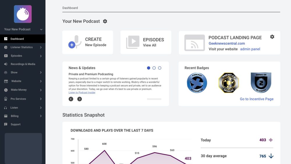Select Pro Services in the sidebar
291x164 pixels.
pyautogui.click(x=18, y=99)
